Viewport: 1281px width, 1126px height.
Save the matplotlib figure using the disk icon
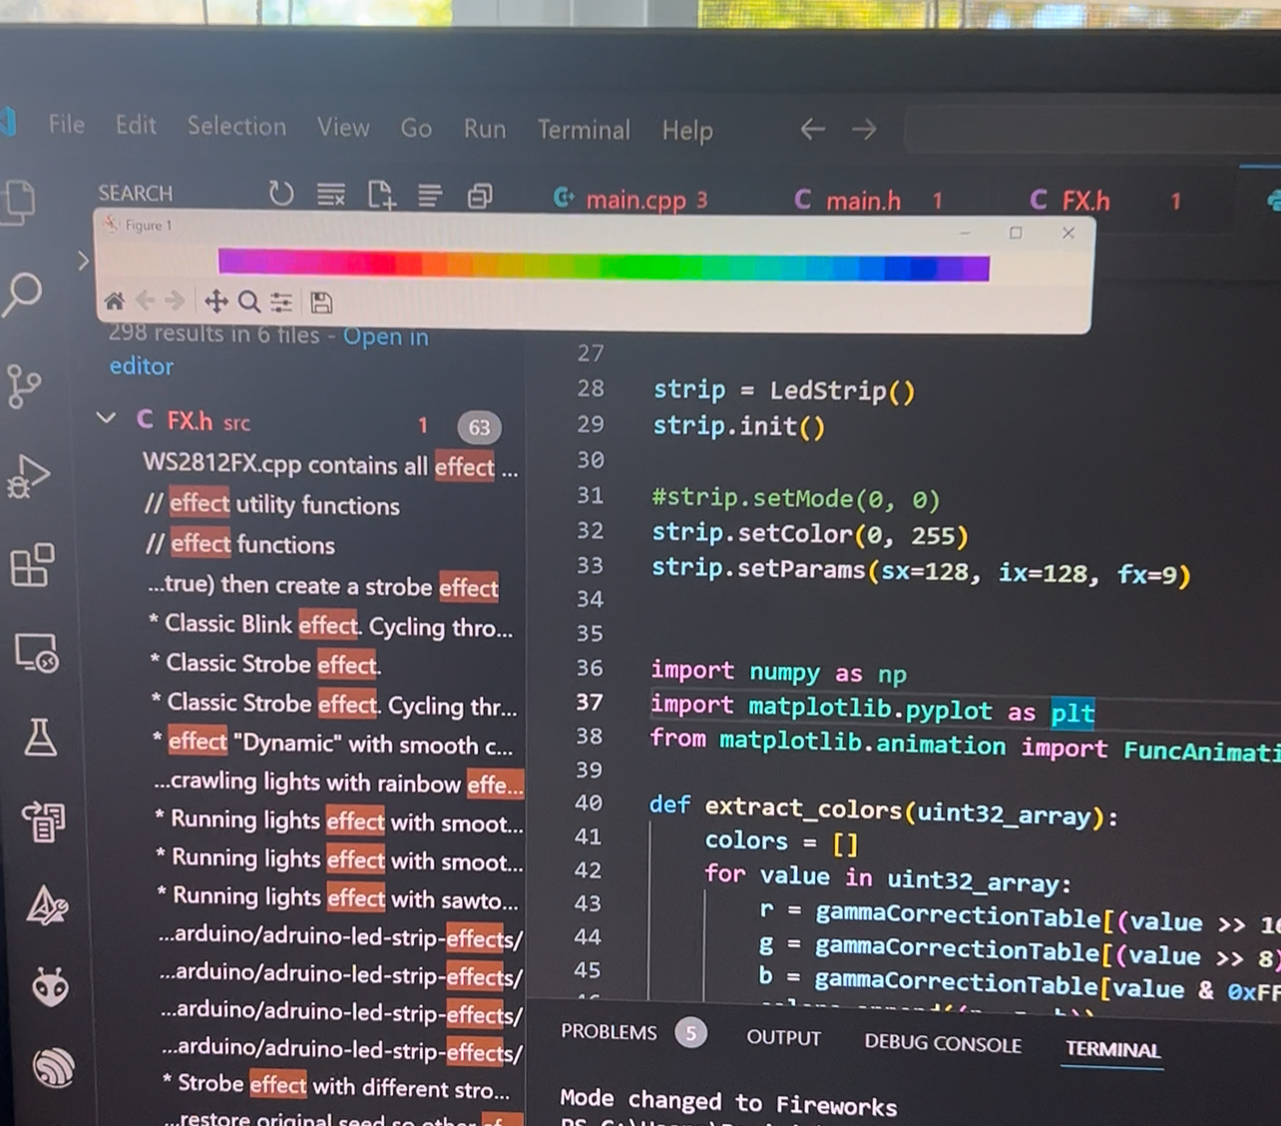pos(321,302)
